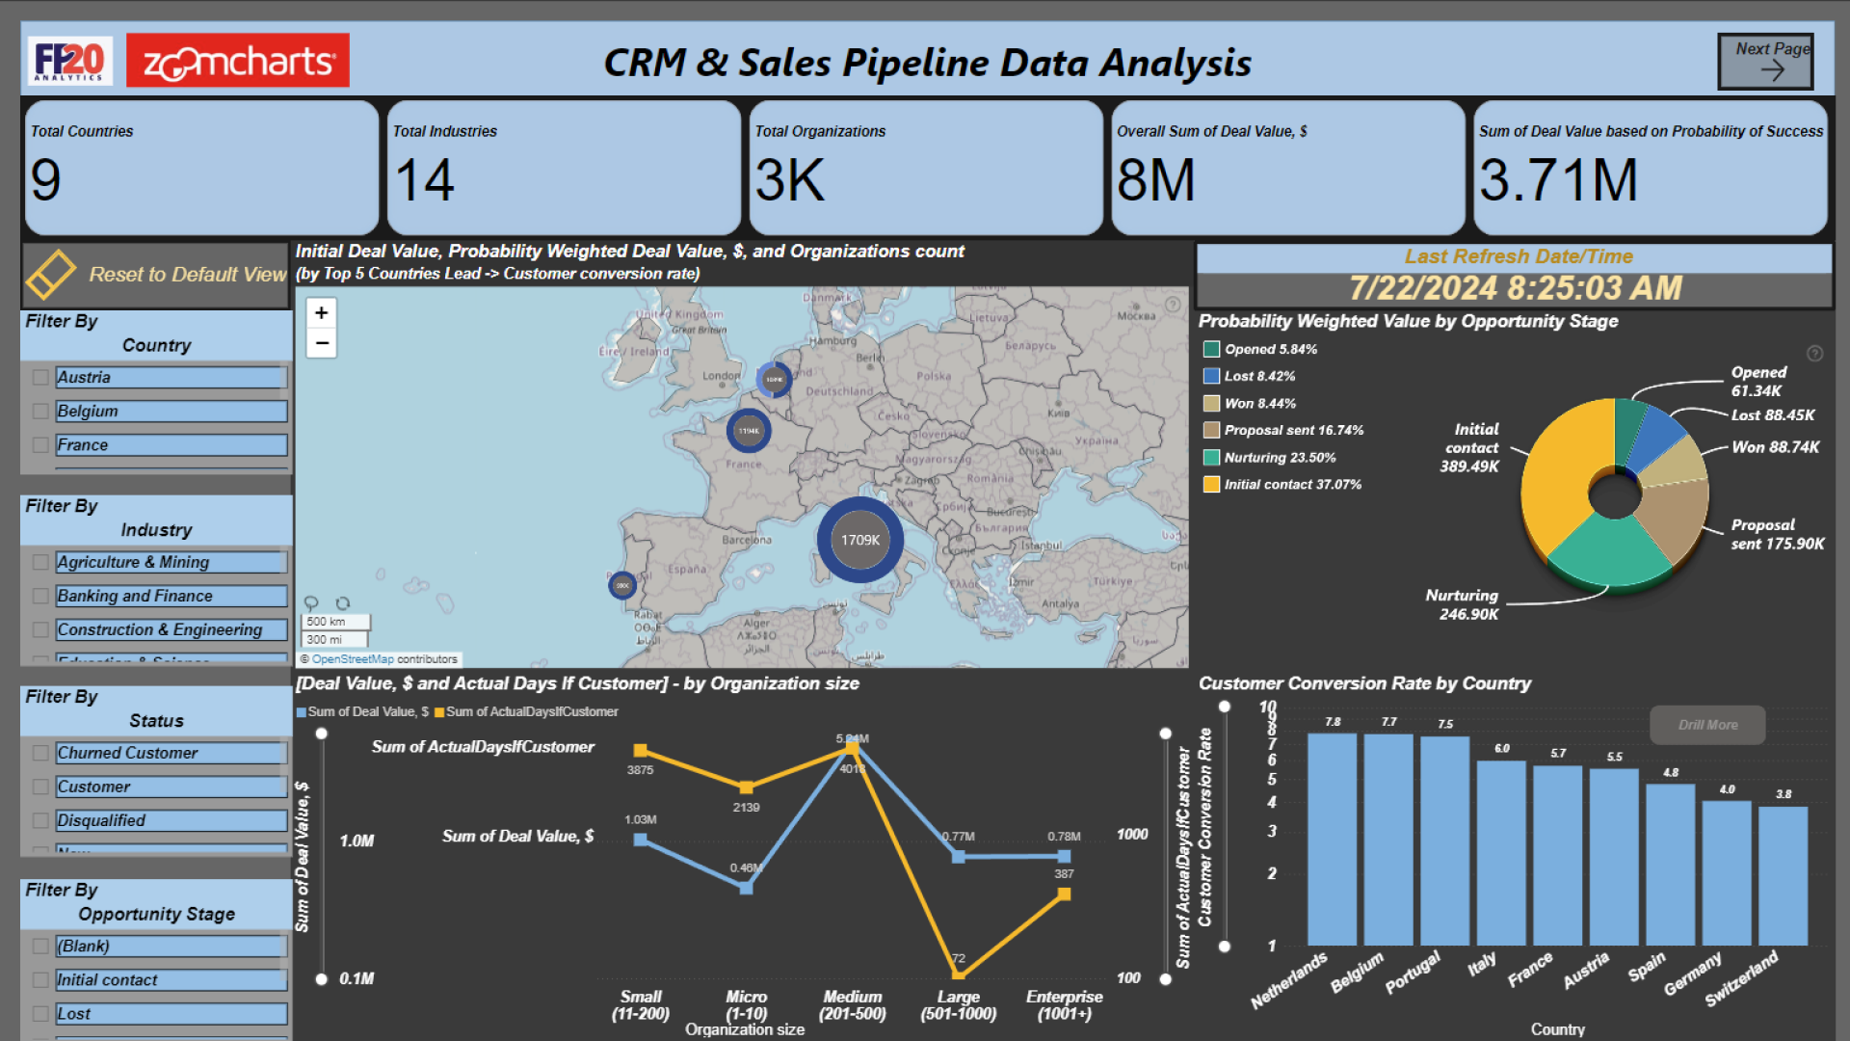Check the (Blank) opportunity stage checkbox

click(40, 947)
